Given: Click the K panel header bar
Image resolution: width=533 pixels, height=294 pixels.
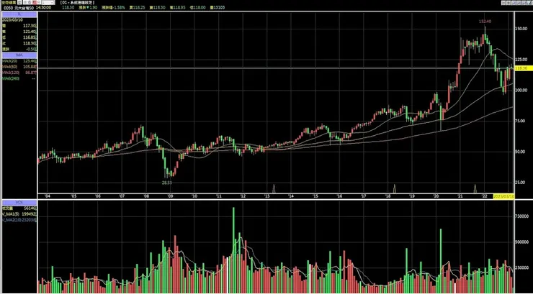Looking at the screenshot, I should point(19,14).
